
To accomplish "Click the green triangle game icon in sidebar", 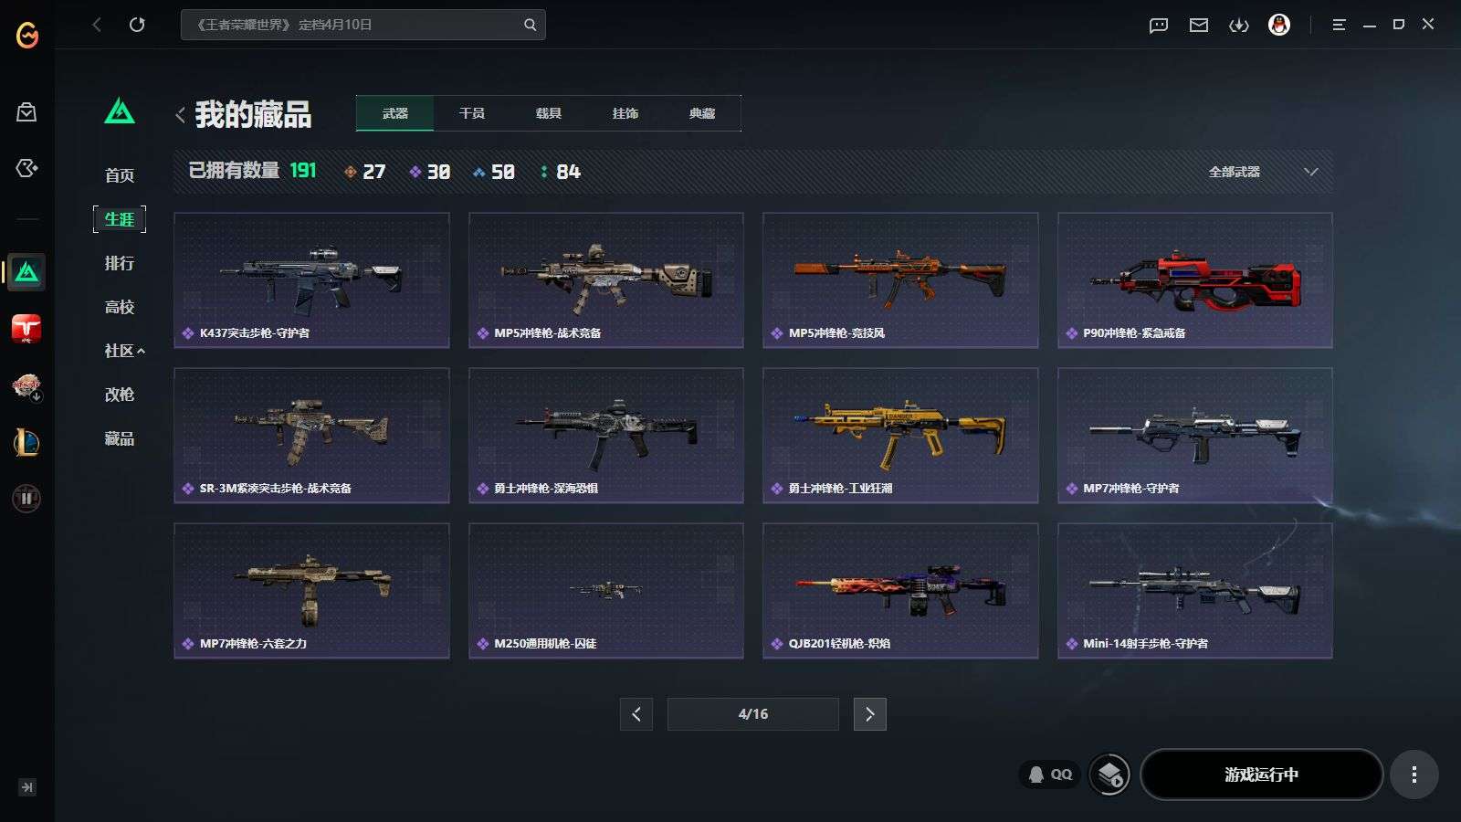I will coord(26,272).
